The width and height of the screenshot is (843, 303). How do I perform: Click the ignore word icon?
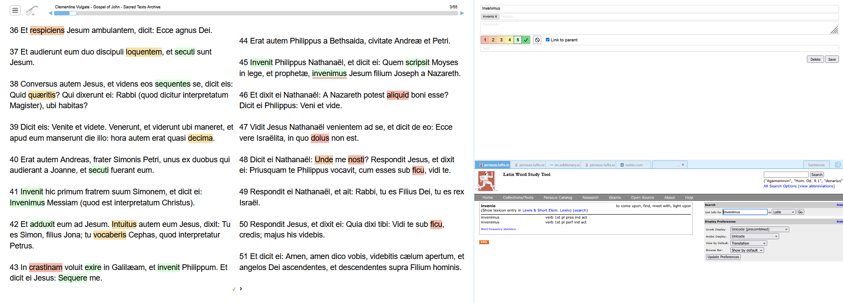[x=537, y=40]
